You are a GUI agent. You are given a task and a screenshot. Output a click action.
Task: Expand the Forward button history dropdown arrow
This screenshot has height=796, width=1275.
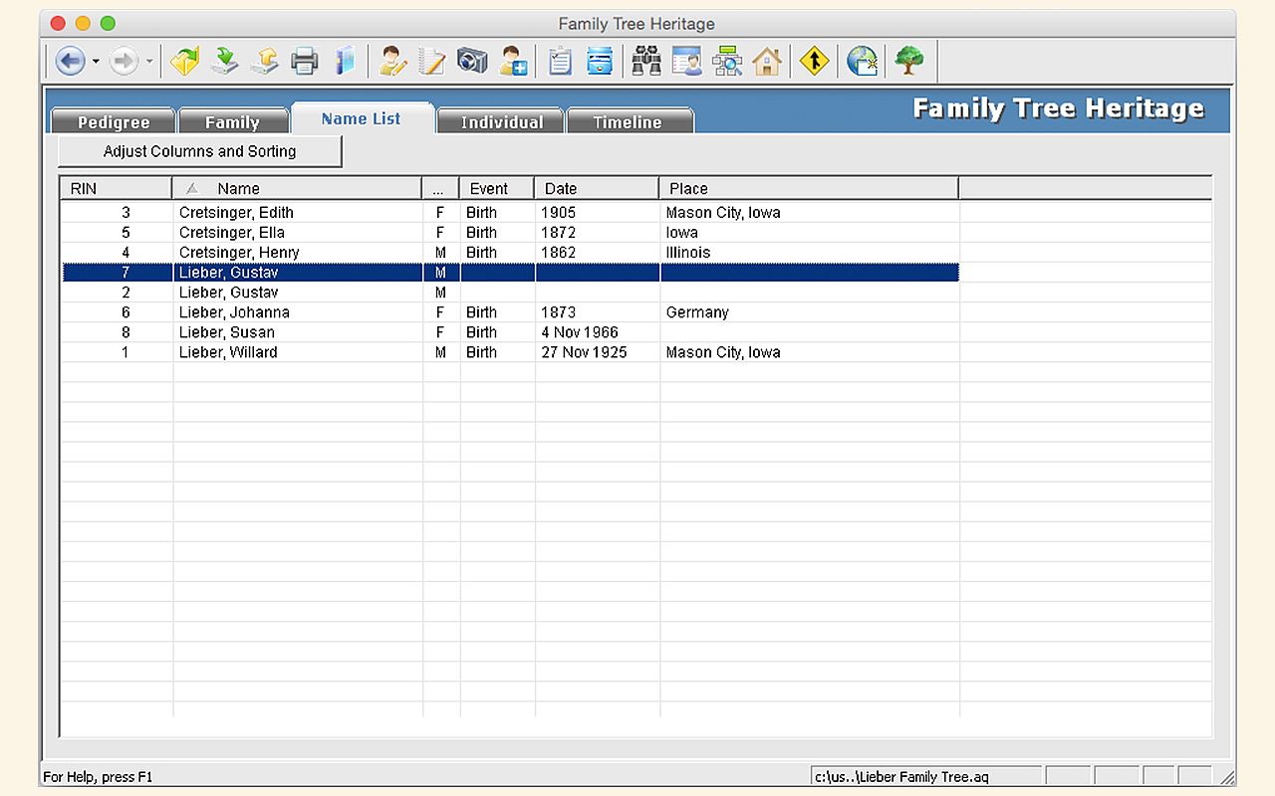149,62
